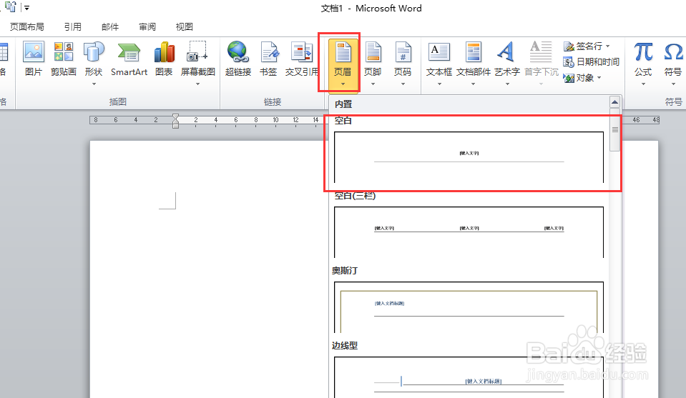Expand the Text Box (文本框) dropdown arrow
686x398 pixels.
[439, 84]
